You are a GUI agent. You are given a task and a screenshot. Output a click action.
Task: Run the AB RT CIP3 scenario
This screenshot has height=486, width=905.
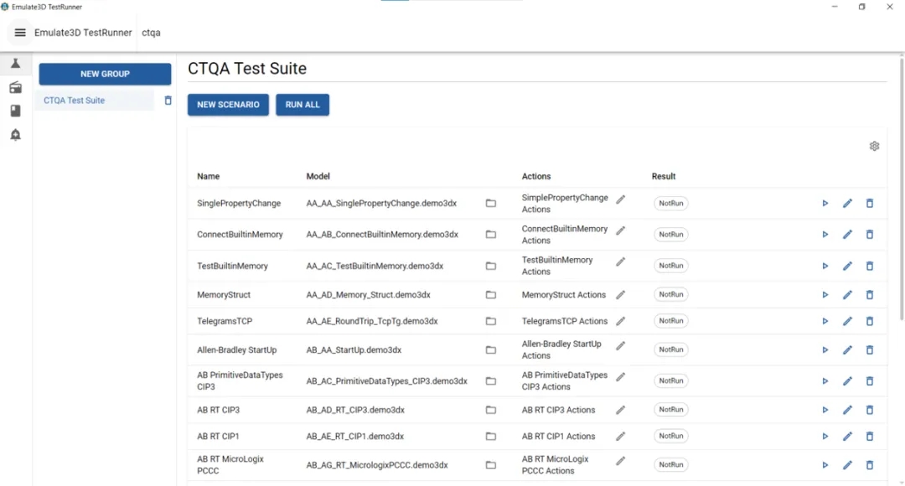[x=825, y=410]
